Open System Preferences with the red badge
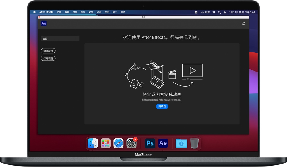This screenshot has width=287, height=167. 132,143
